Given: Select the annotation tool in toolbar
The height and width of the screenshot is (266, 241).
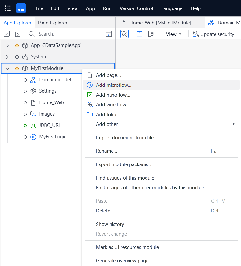Looking at the screenshot, I should pyautogui.click(x=151, y=34).
